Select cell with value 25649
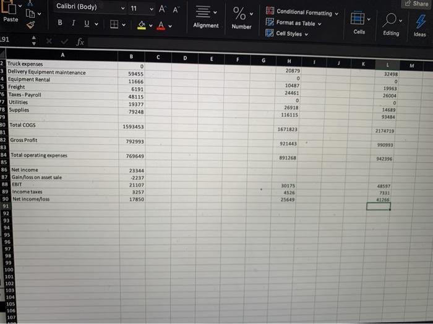Viewport: 433px width, 324px height. (x=283, y=199)
